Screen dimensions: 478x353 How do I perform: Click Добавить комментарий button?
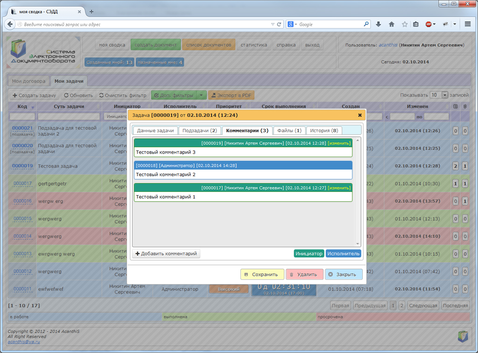pyautogui.click(x=166, y=254)
